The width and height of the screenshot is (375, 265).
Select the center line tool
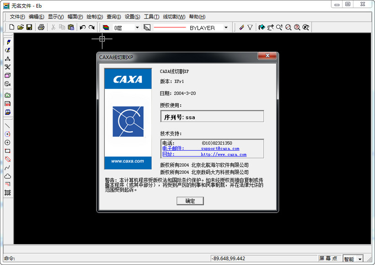(x=8, y=159)
